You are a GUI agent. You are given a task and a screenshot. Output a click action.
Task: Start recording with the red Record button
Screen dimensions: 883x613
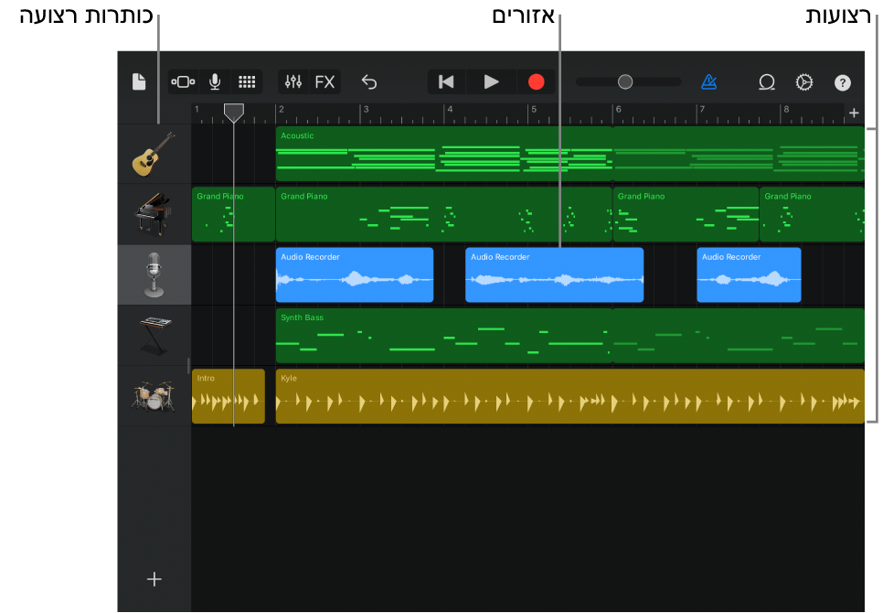(537, 81)
